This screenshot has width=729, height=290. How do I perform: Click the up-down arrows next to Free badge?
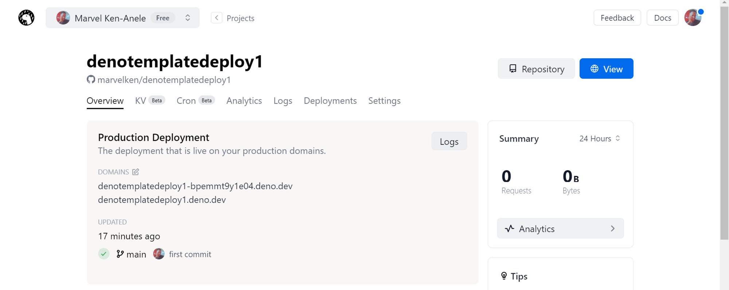point(188,17)
